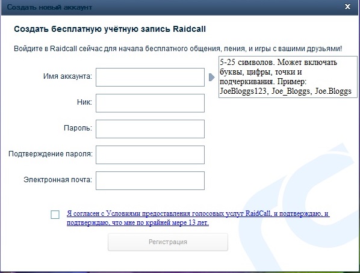The image size is (360, 273).
Task: Click the label 'Пароль:'
Action: point(78,128)
